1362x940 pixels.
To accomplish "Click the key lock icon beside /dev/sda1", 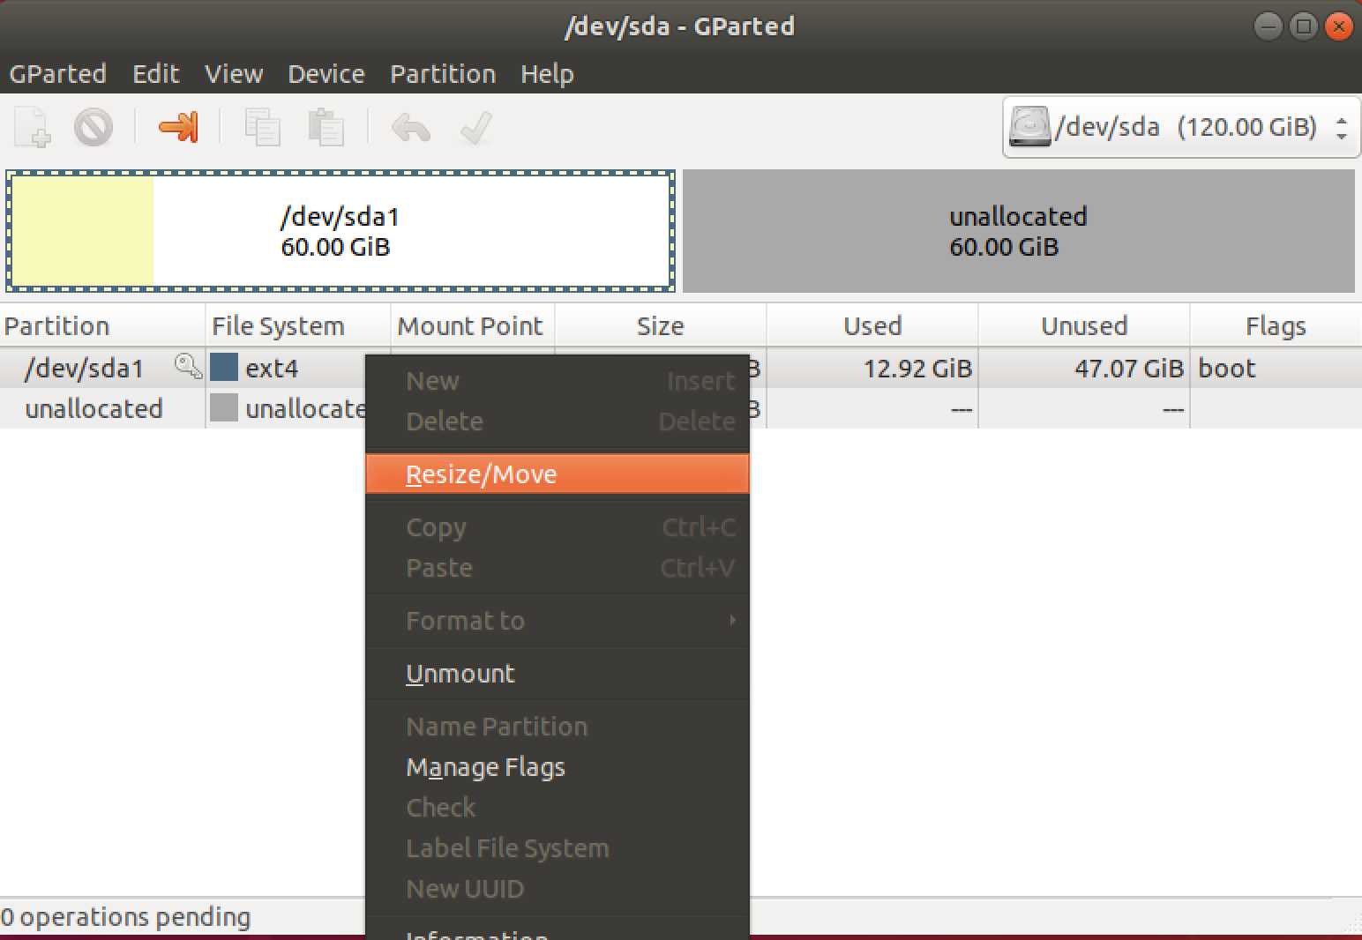I will pyautogui.click(x=188, y=365).
